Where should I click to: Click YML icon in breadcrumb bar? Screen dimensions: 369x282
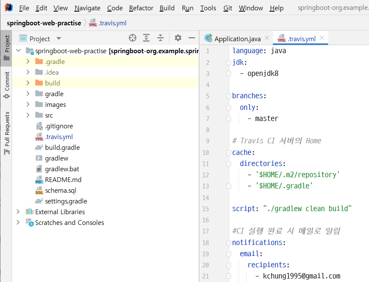point(93,23)
